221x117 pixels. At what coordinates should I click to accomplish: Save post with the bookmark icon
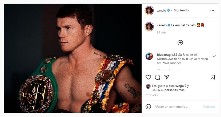point(213,77)
